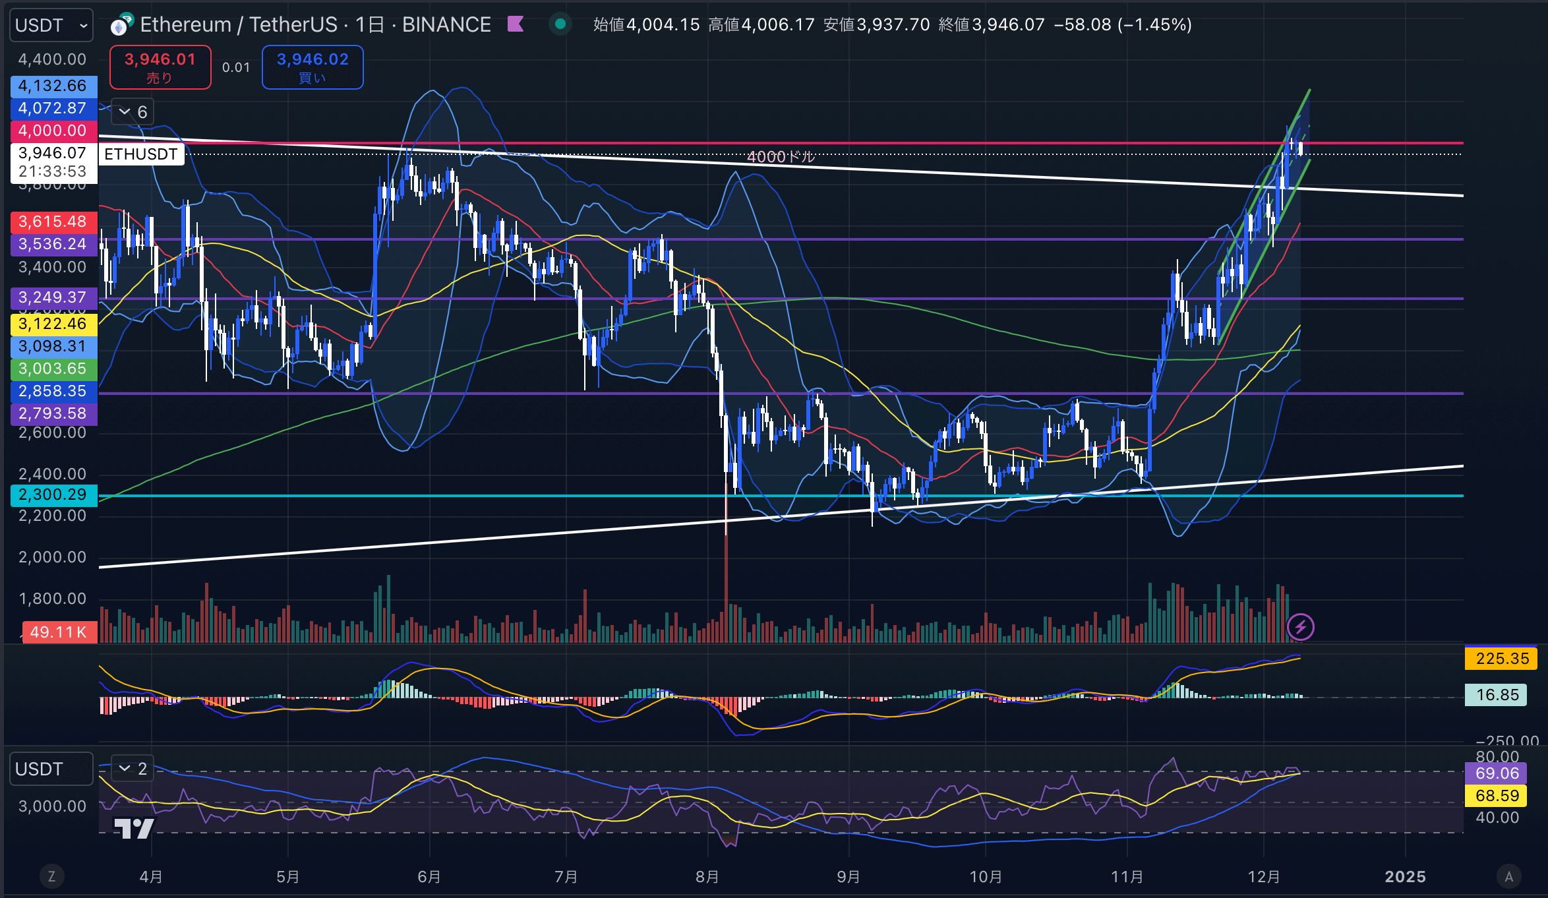Click the purple 3,536.24 level label
Viewport: 1548px width, 898px height.
coord(53,244)
